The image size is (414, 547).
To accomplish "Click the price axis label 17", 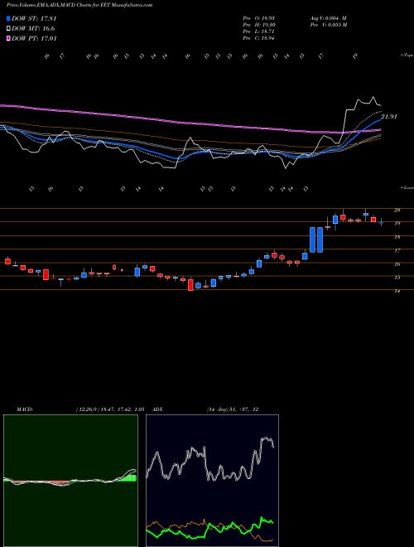I will (397, 251).
